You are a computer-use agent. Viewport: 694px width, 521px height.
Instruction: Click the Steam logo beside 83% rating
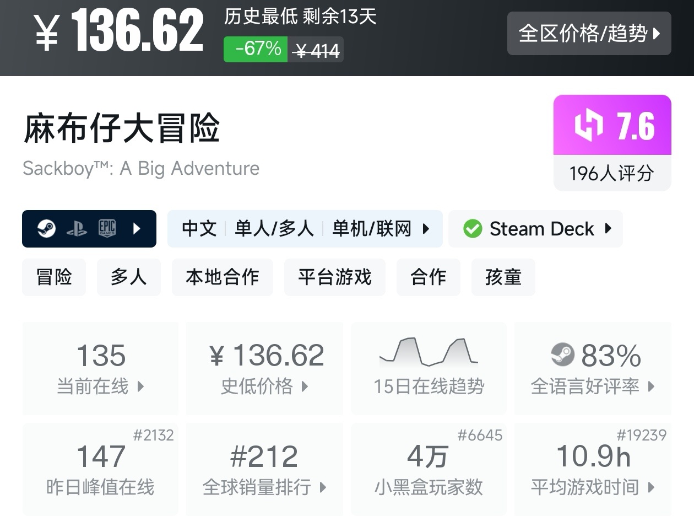point(562,355)
